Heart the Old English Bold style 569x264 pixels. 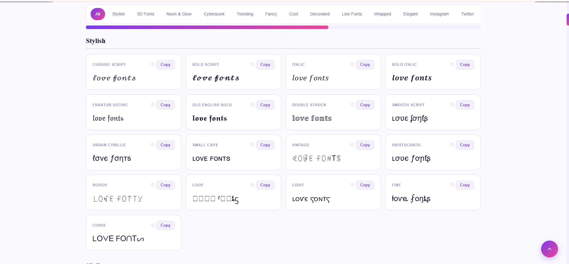point(252,105)
